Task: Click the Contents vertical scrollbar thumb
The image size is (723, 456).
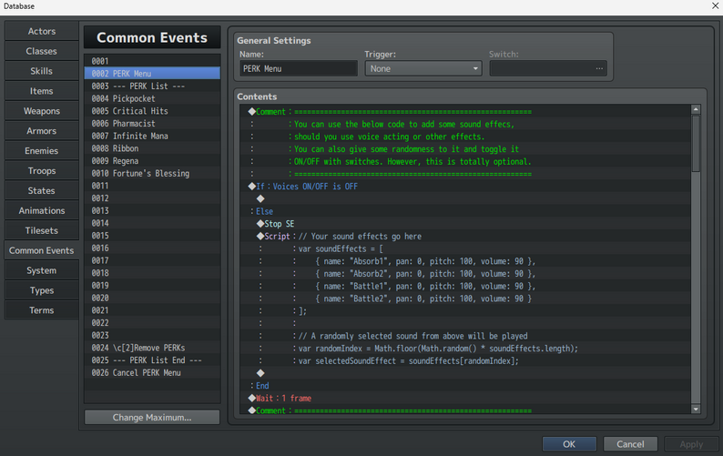Action: [696, 144]
